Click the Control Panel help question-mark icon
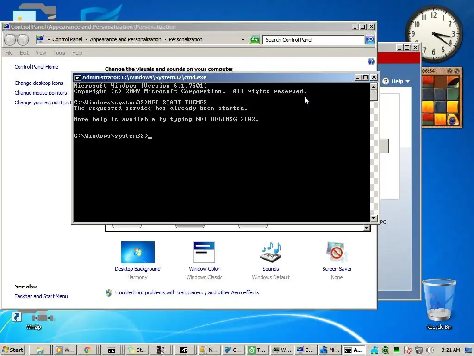 coord(371,62)
